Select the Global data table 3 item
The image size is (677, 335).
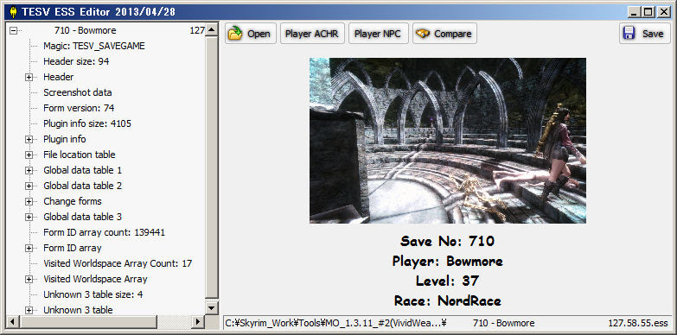coord(82,217)
